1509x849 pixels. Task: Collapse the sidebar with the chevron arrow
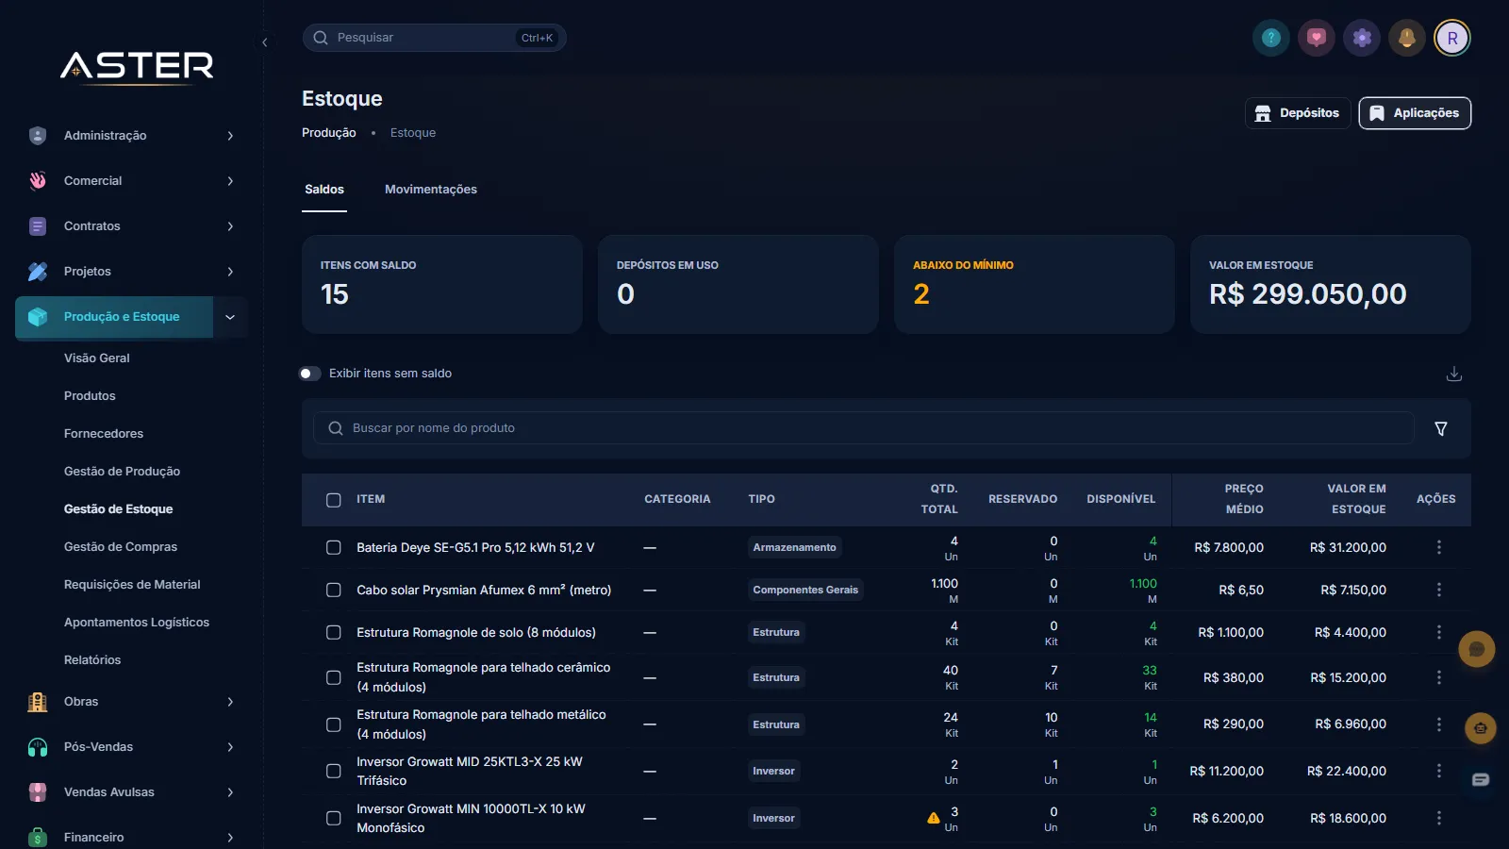[x=265, y=42]
